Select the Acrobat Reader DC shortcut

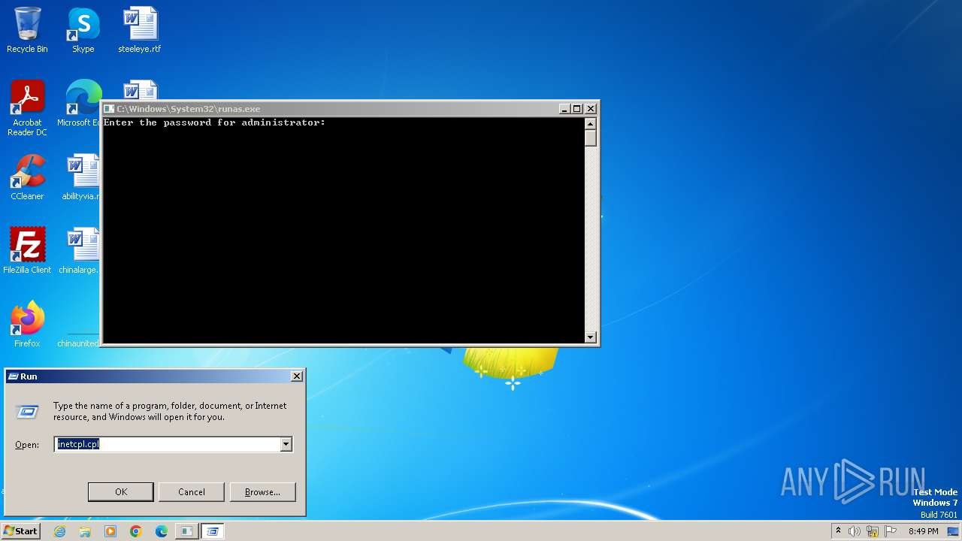tap(27, 108)
